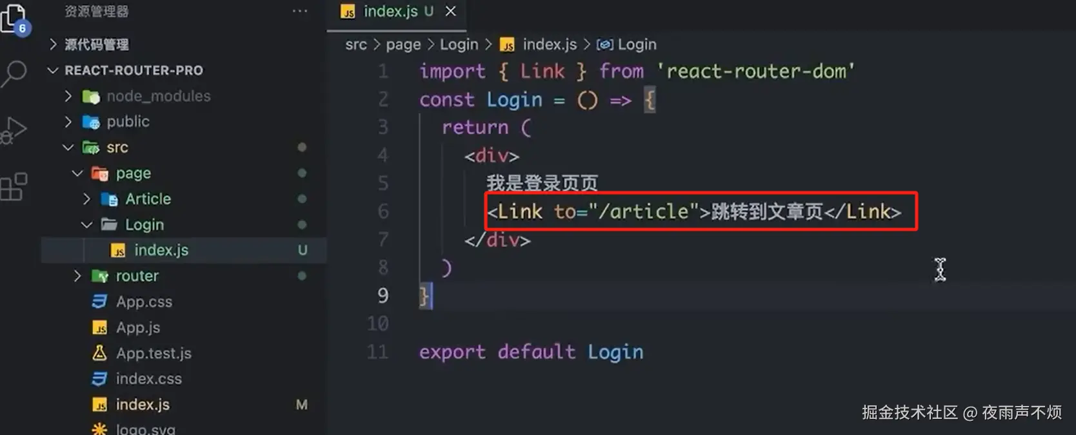Expand the public folder chevron
This screenshot has width=1076, height=435.
(68, 121)
